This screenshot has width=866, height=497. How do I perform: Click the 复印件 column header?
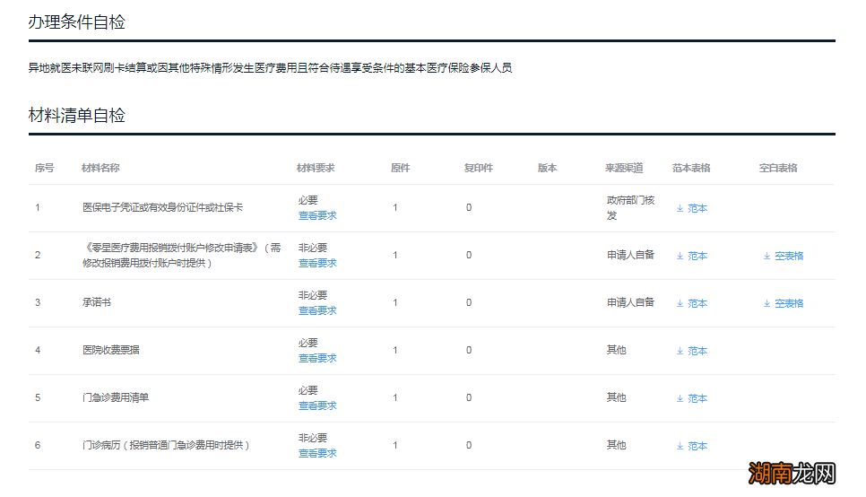click(479, 168)
